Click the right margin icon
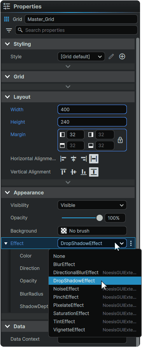 [x=91, y=135]
